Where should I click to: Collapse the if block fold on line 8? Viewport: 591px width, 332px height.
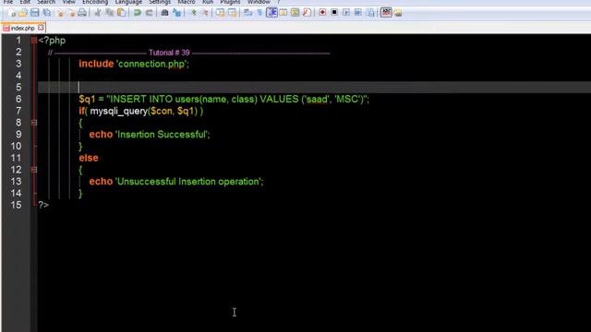(x=34, y=123)
